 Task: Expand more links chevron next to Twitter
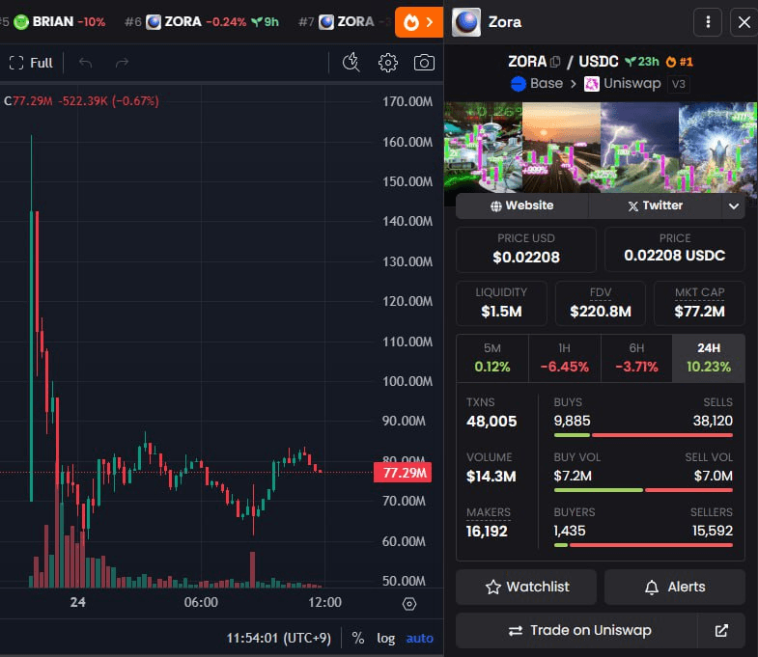(733, 205)
